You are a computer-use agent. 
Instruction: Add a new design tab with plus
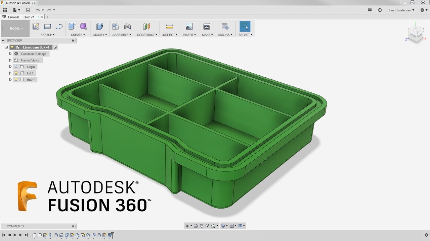pos(48,17)
